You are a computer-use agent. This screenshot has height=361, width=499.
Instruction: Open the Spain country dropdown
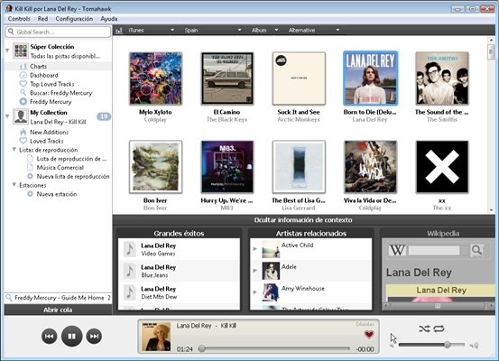tap(213, 31)
